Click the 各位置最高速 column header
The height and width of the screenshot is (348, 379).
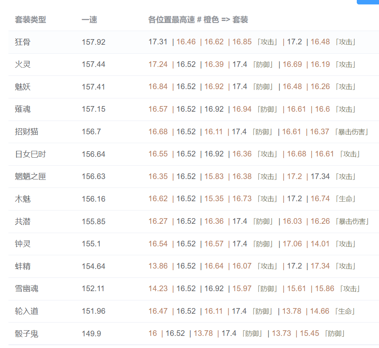(198, 20)
